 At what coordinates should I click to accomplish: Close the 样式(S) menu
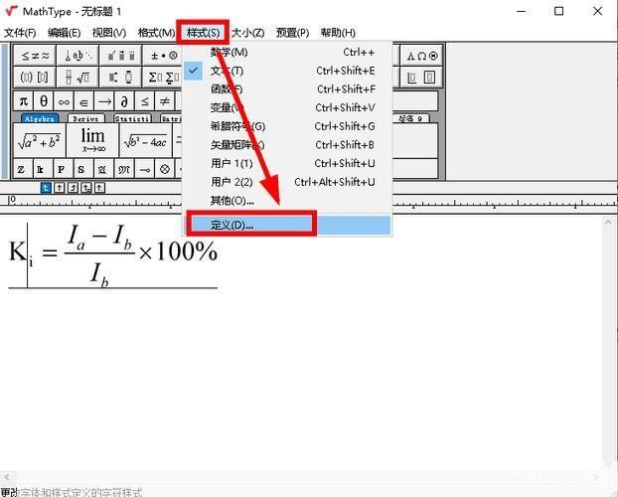coord(203,33)
